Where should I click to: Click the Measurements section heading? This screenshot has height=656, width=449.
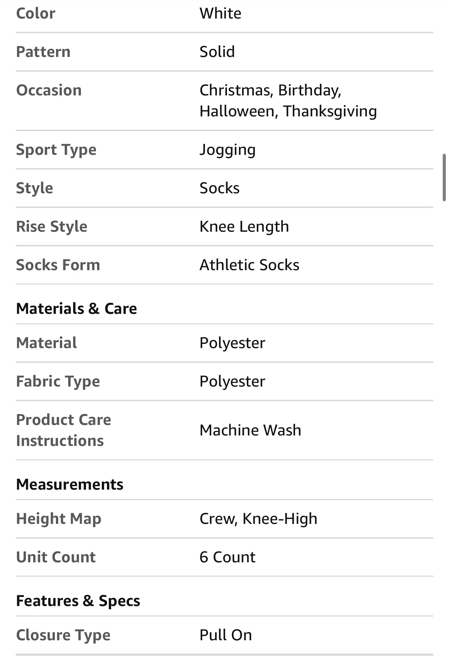(x=70, y=484)
